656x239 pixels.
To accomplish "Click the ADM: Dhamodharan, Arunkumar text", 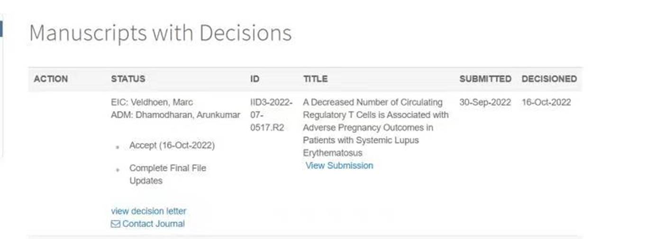I will [x=175, y=115].
